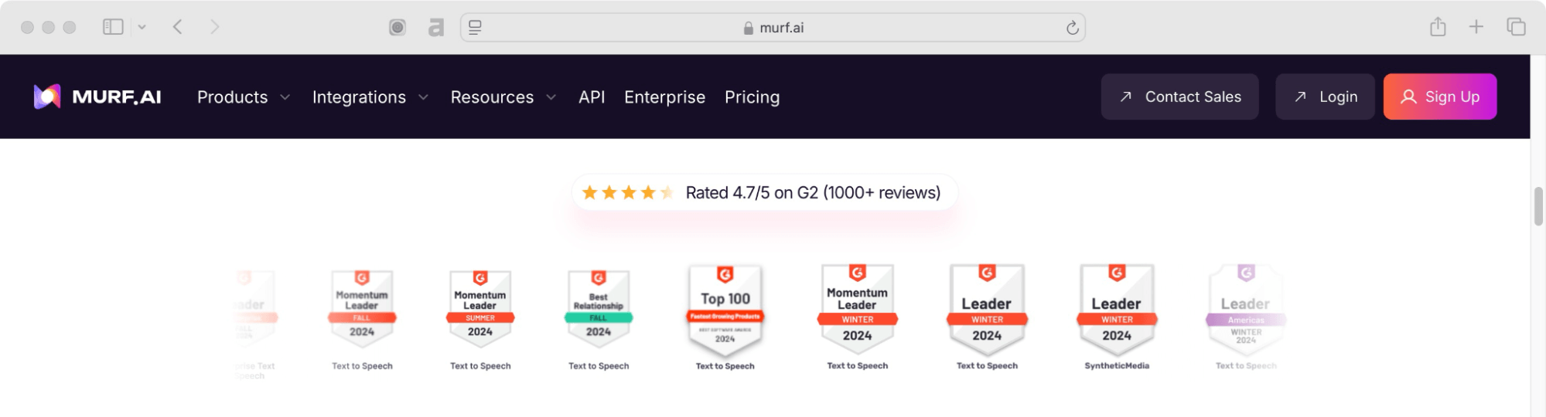Toggle the Safari sidebar
The height and width of the screenshot is (417, 1546).
113,27
